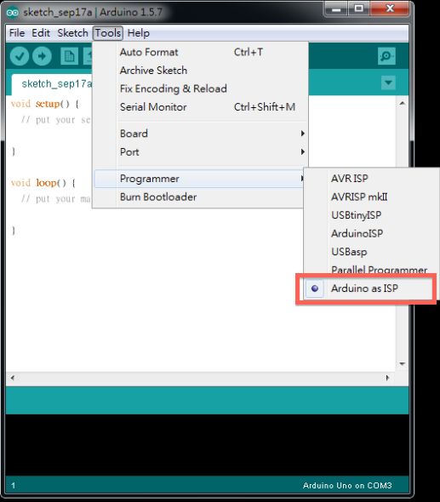The image size is (440, 502).
Task: Open the File menu
Action: (x=17, y=33)
